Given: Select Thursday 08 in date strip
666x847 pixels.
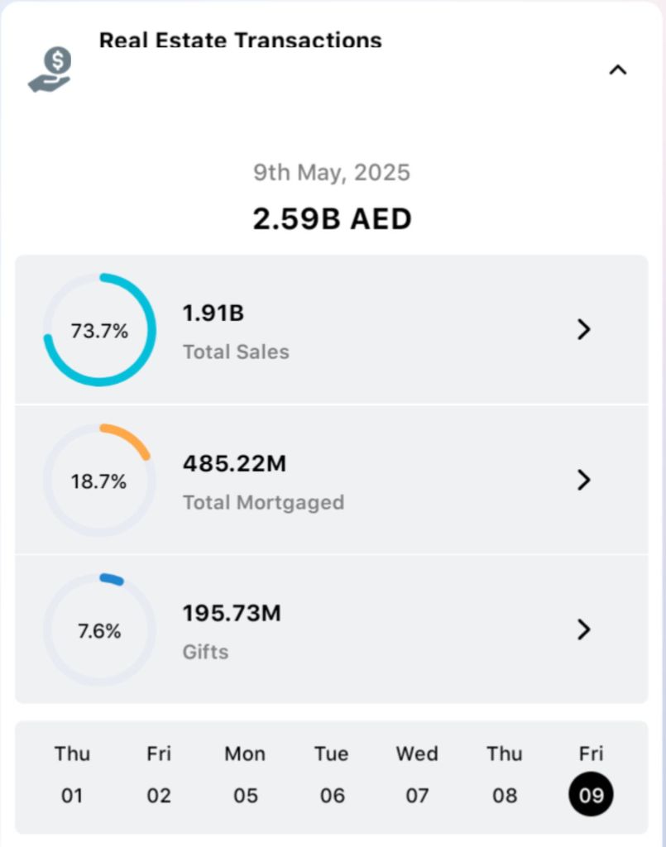Looking at the screenshot, I should [504, 775].
